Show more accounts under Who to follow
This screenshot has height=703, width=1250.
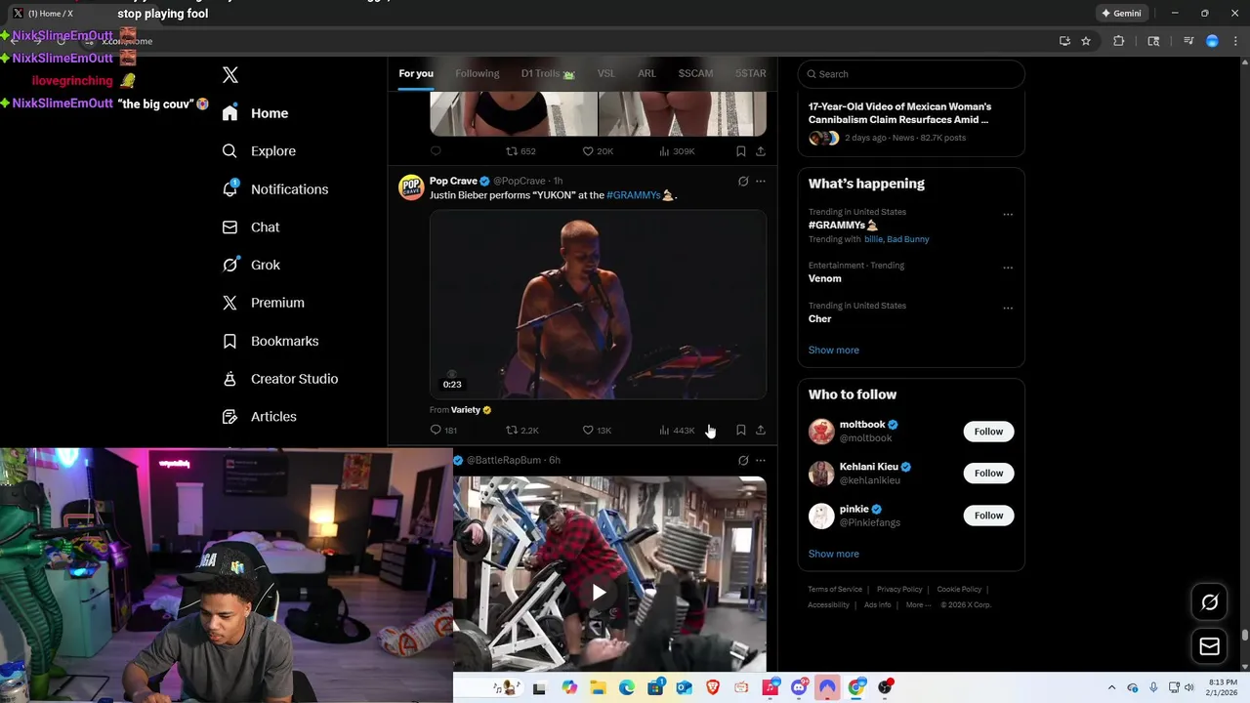tap(834, 554)
